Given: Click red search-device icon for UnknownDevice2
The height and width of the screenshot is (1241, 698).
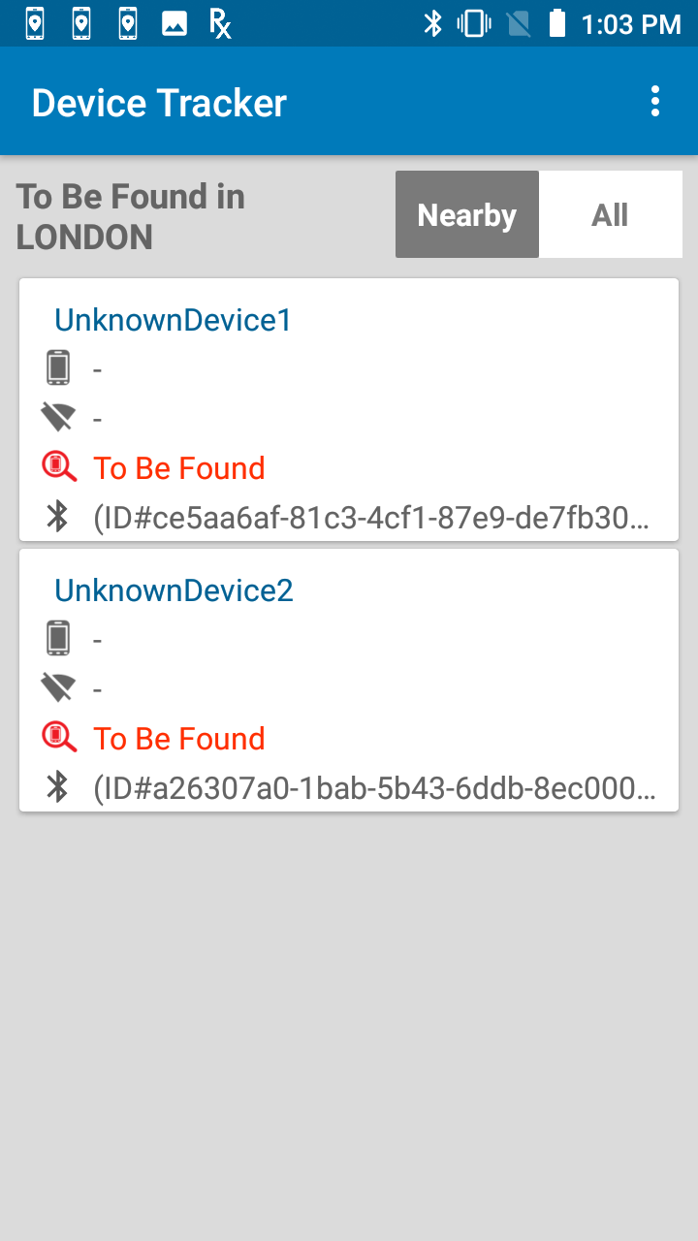Looking at the screenshot, I should pyautogui.click(x=59, y=738).
